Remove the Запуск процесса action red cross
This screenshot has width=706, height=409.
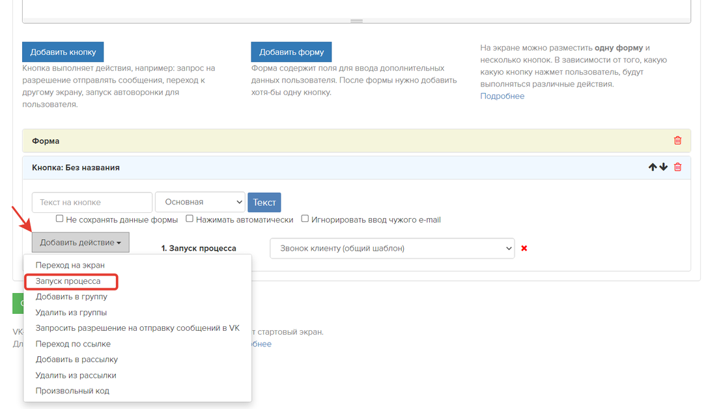point(524,248)
